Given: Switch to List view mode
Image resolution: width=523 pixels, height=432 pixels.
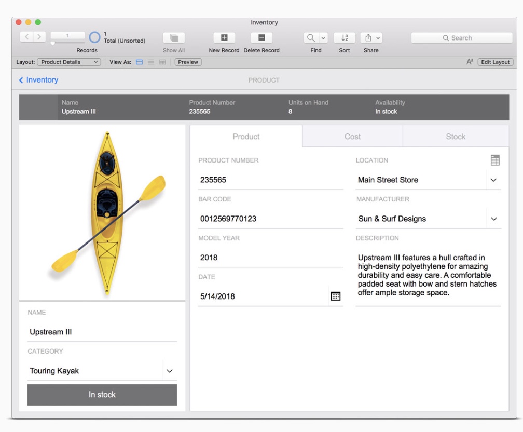Looking at the screenshot, I should (x=151, y=62).
